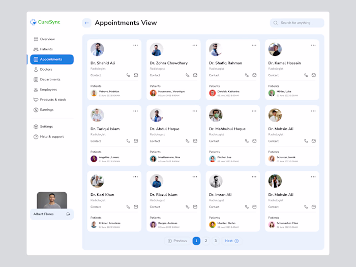Viewport: 356px width, 267px height.
Task: Open the three-dot menu on Dr. Mahbubul Haque's card
Action: tap(254, 111)
